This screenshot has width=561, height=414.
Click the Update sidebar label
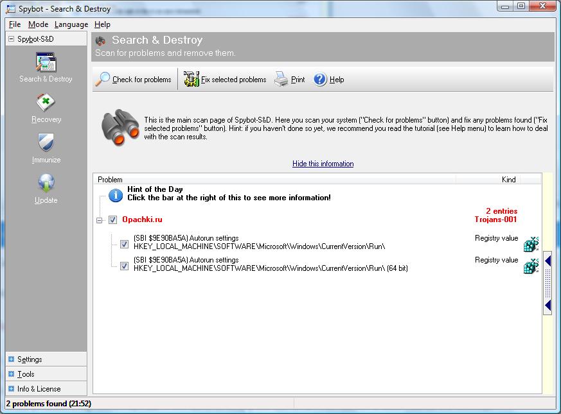coord(46,200)
